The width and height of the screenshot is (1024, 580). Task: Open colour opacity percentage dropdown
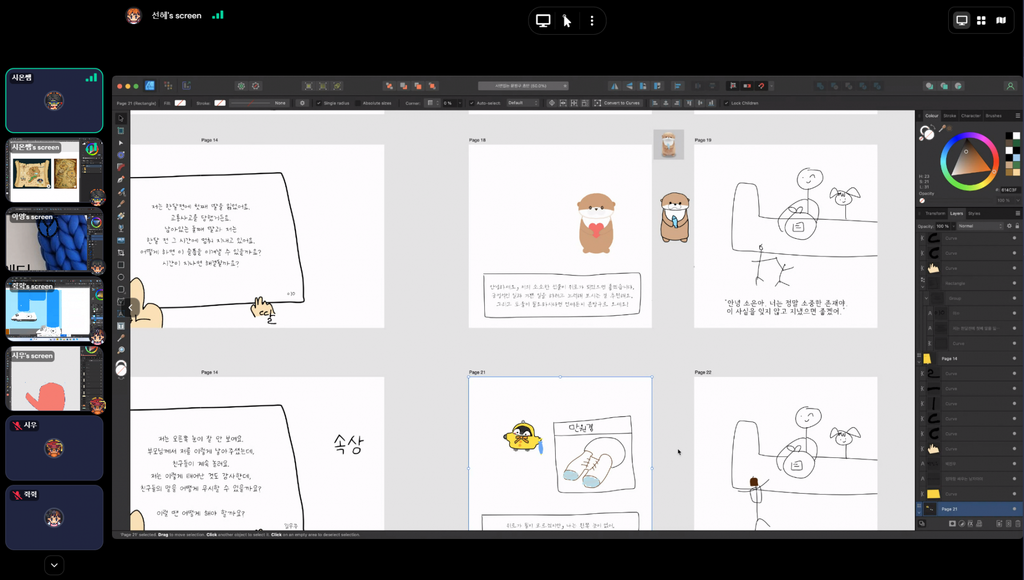click(1018, 200)
